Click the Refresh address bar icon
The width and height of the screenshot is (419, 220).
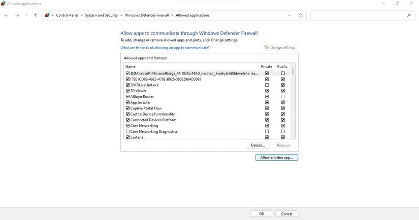pyautogui.click(x=301, y=15)
